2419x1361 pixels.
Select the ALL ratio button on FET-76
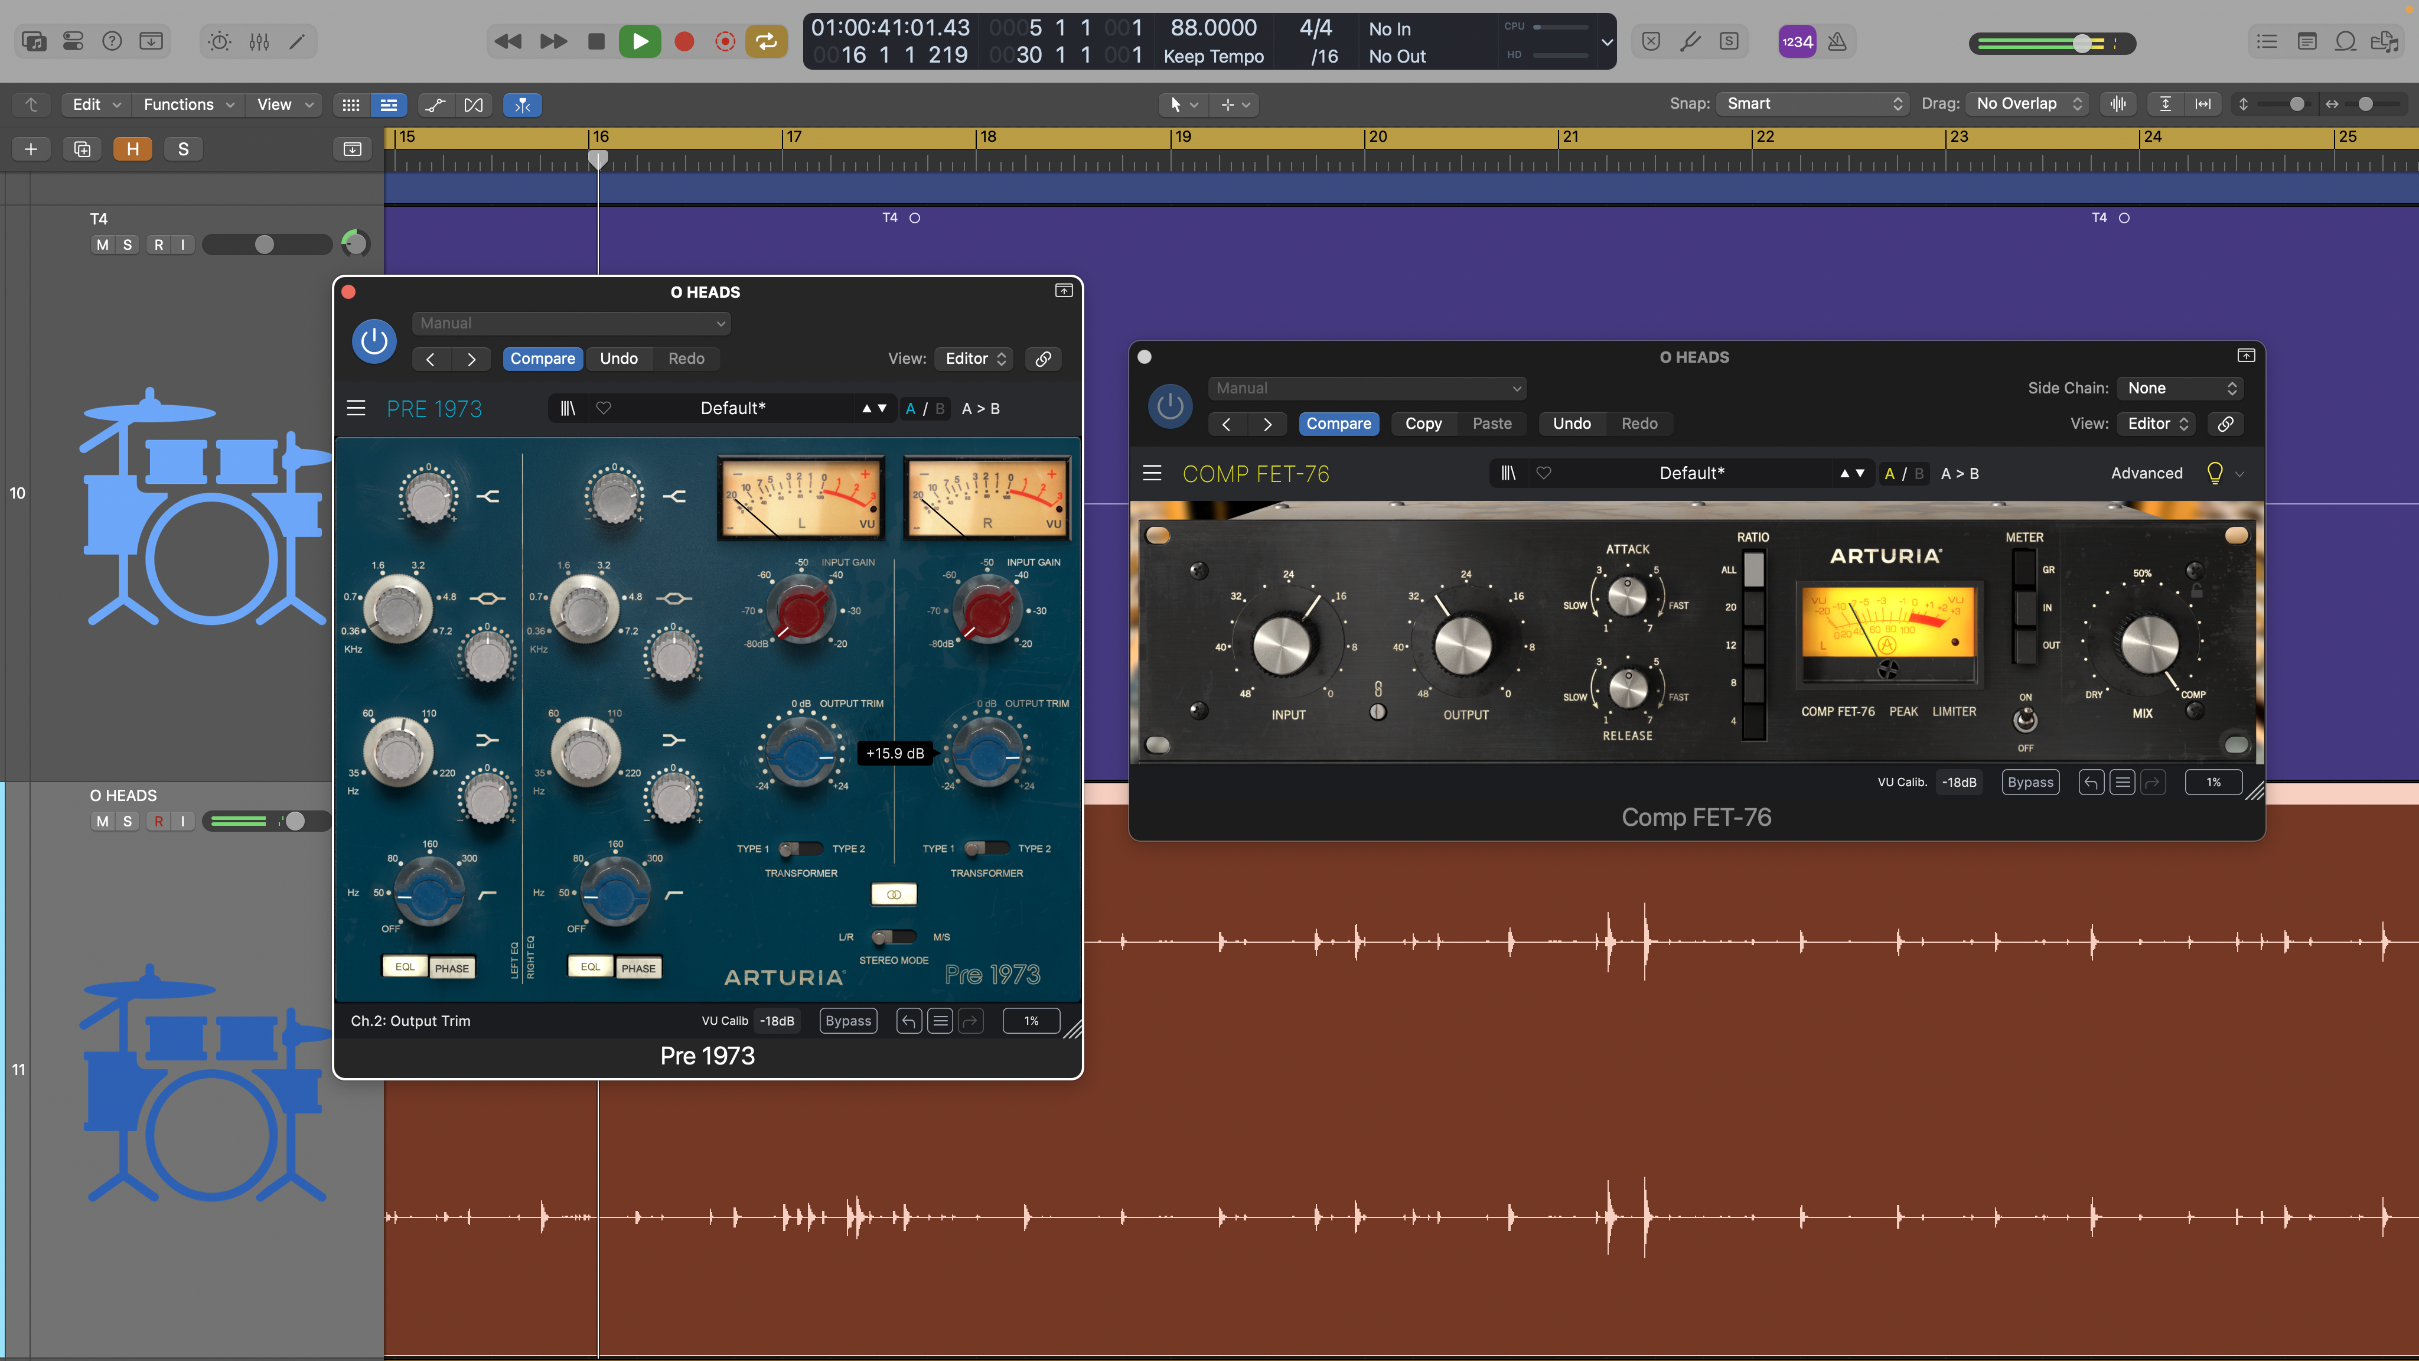[x=1753, y=570]
